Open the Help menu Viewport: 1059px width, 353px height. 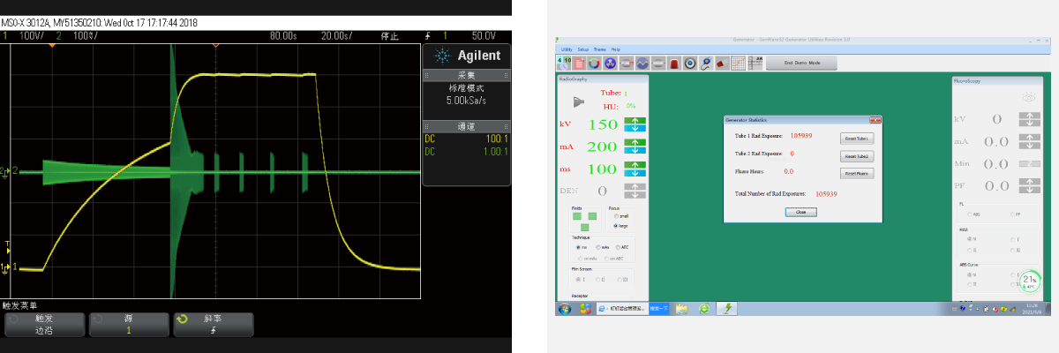pos(616,49)
